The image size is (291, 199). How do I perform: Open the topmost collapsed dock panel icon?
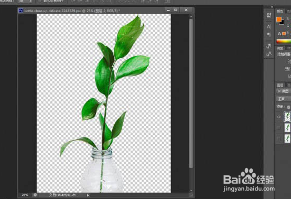tap(269, 15)
